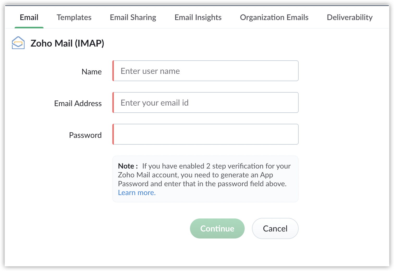Viewport: 394px width, 271px height.
Task: Click the Zoho Mail (IMAP) heading
Action: point(67,43)
